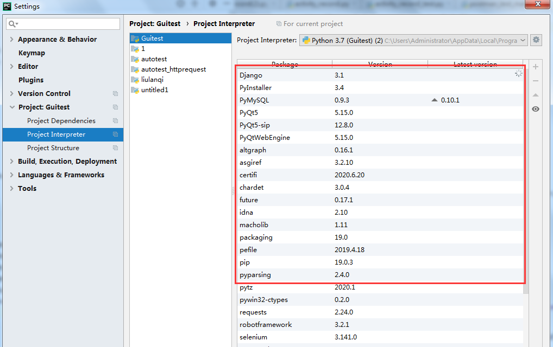Click the copy icon beside Project Interpreter
553x347 pixels.
[x=115, y=134]
